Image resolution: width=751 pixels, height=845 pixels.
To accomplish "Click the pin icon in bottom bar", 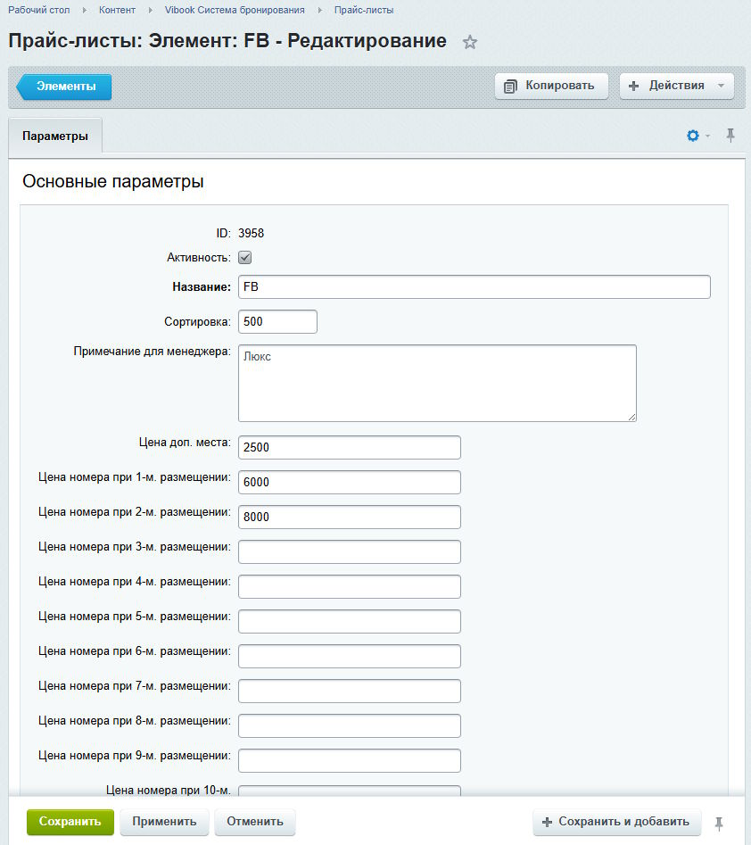I will tap(719, 823).
